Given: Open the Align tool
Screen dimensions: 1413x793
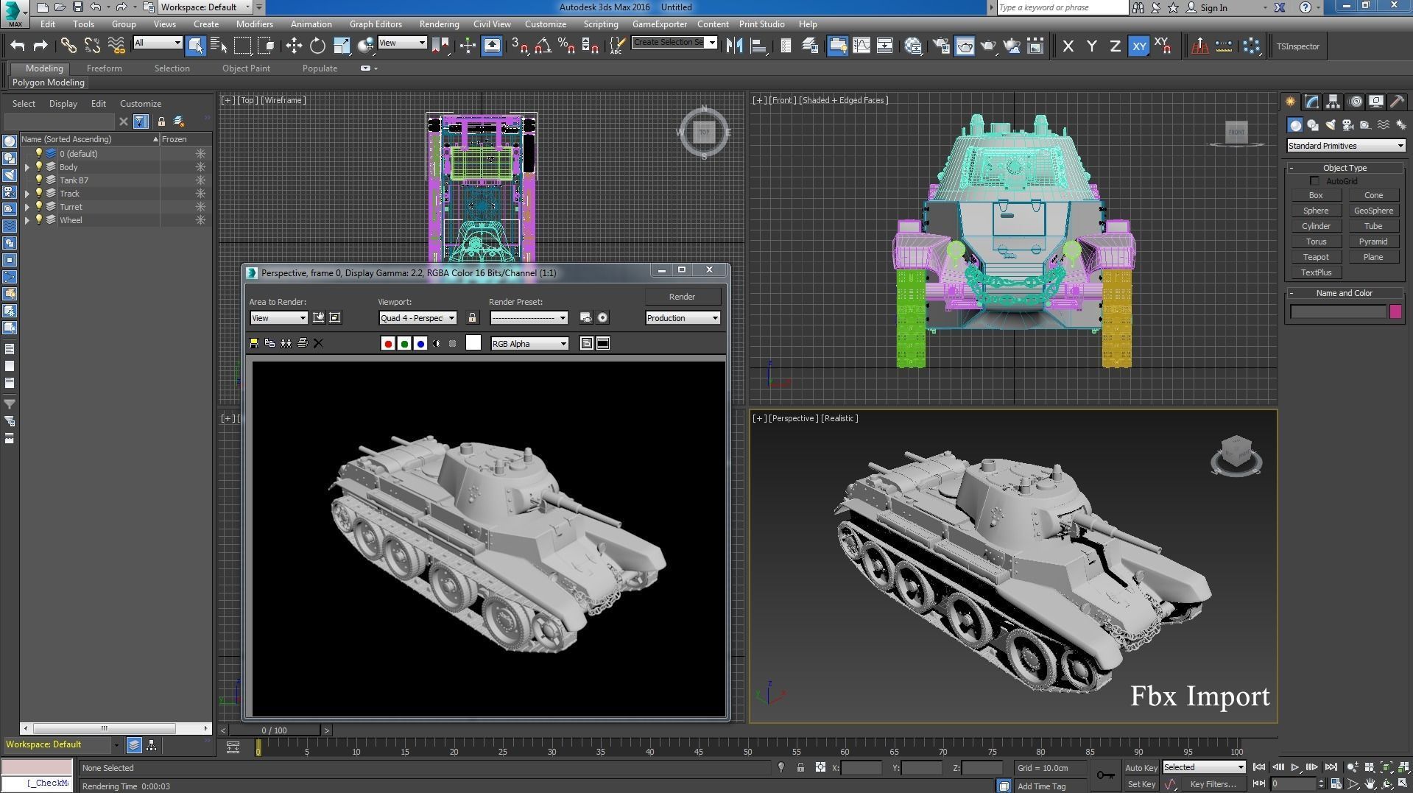Looking at the screenshot, I should pyautogui.click(x=758, y=46).
